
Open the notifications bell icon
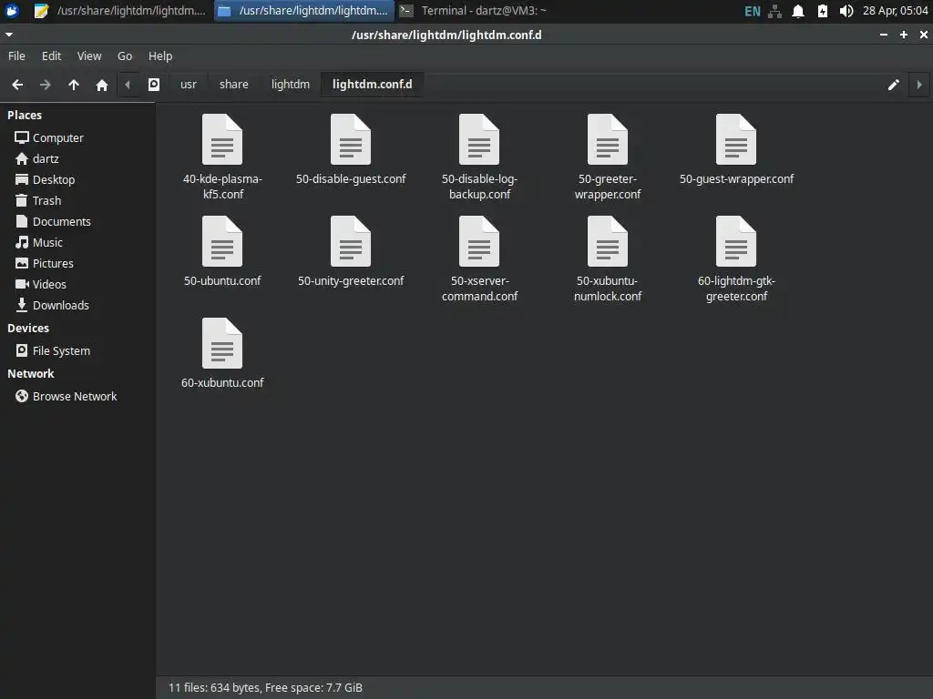click(x=798, y=11)
